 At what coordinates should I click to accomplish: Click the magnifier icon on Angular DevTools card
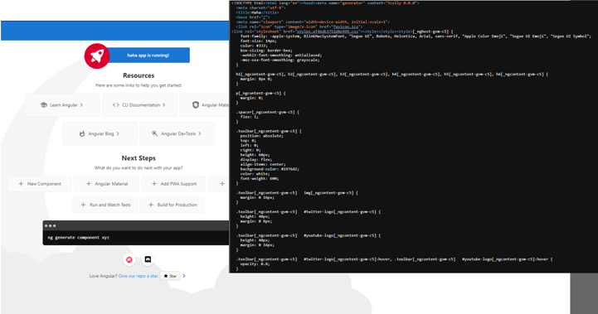point(154,133)
